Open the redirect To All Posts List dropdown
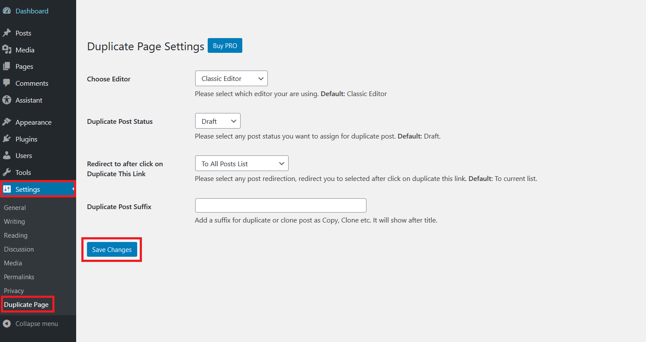This screenshot has height=342, width=646. pos(242,164)
